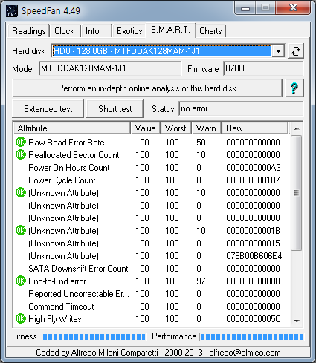Click the scrollbar down arrow
Viewport: 316px width, 363px height.
point(297,321)
